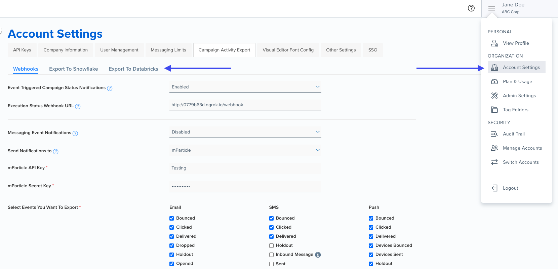558x269 pixels.
Task: Open User Management tab
Action: (x=119, y=50)
